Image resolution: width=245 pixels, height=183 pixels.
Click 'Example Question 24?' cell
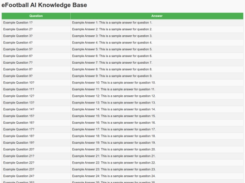coord(36,176)
